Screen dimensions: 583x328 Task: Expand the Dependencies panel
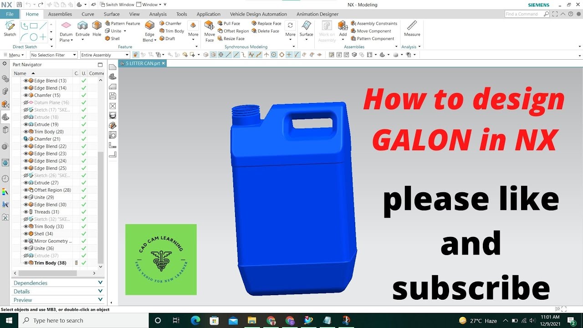click(58, 283)
